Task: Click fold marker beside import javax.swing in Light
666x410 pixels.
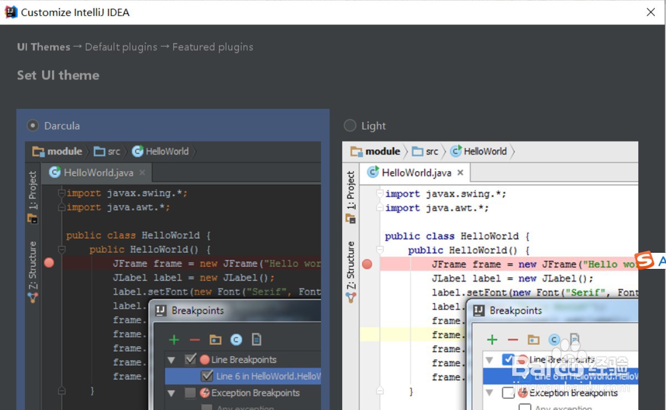Action: pos(380,194)
